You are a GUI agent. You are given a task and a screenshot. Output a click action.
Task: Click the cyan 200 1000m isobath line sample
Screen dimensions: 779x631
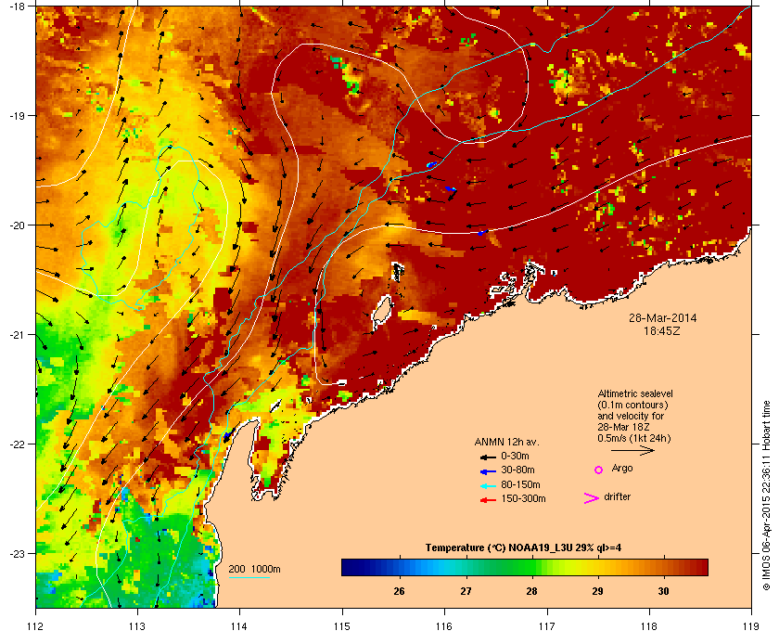tap(249, 578)
